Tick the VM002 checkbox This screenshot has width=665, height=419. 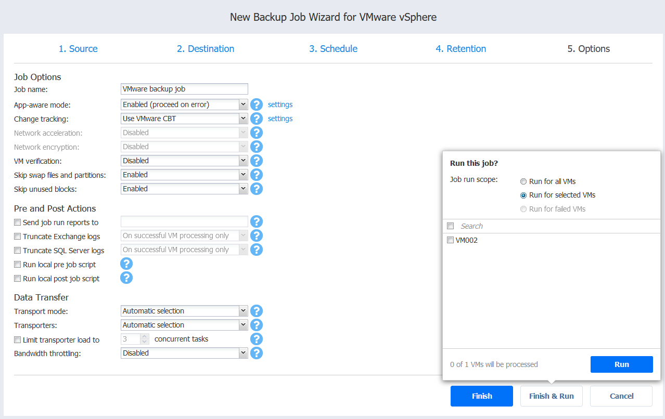pos(451,240)
